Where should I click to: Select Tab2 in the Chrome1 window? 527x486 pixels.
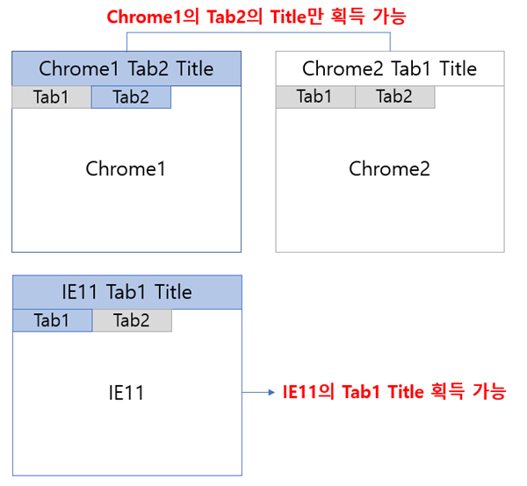(x=131, y=97)
